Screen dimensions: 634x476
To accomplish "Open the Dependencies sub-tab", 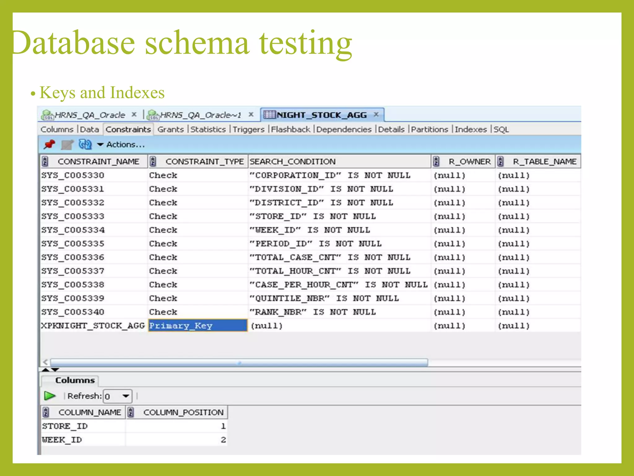I will coord(344,129).
